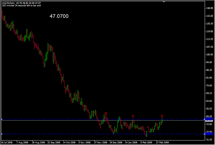This screenshot has height=145, width=215.
Task: Click the 119.85 price axis label
Action: pos(209,32)
